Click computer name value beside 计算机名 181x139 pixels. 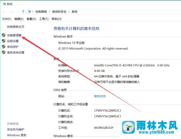(x=108, y=111)
